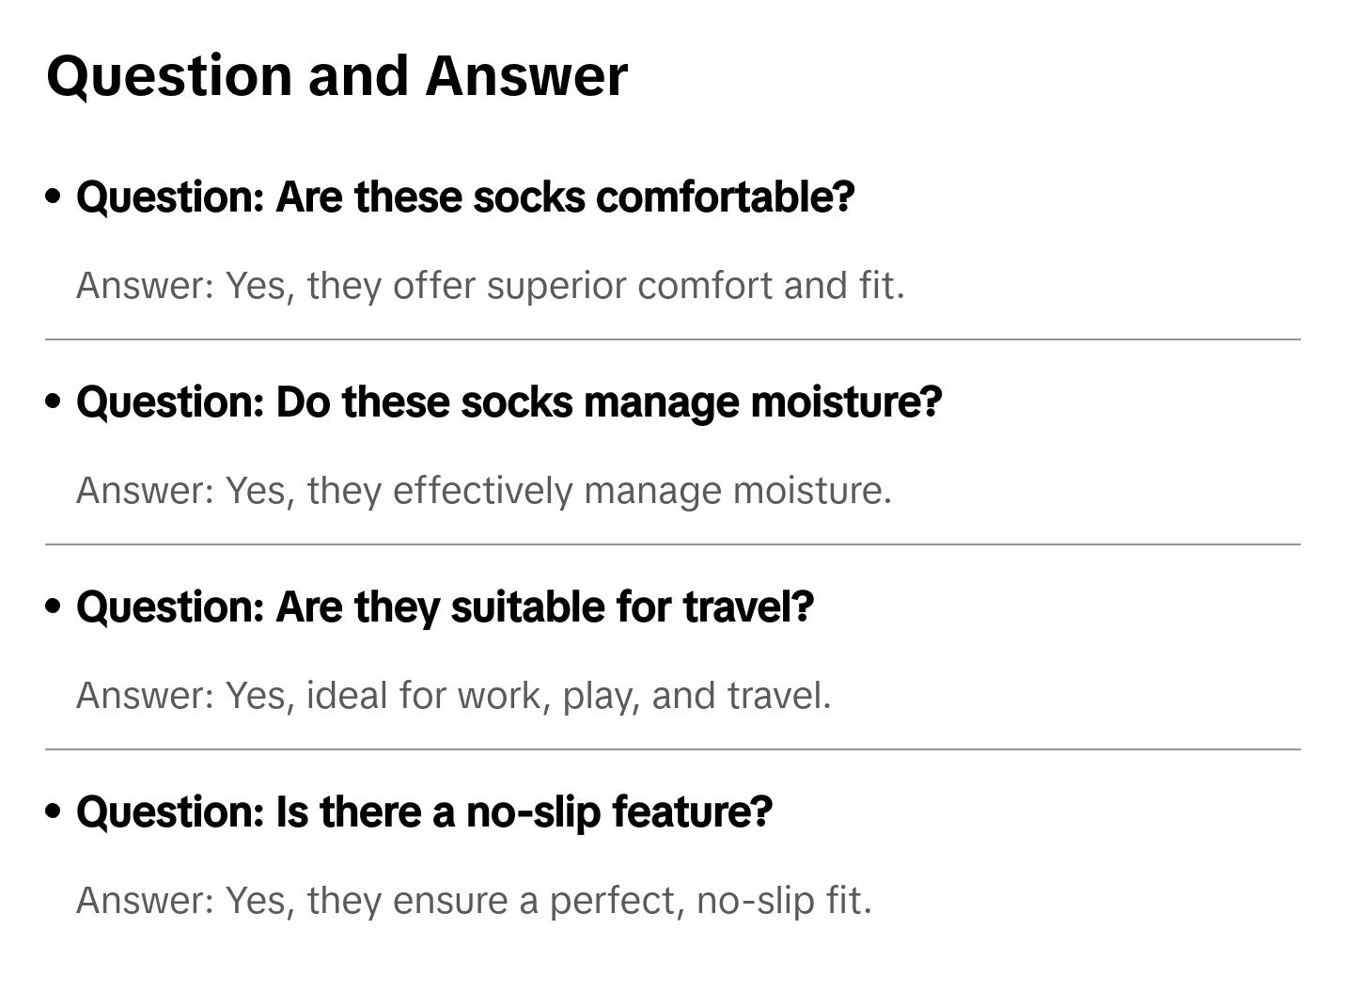Click the divider line below the comfort answer
The width and height of the screenshot is (1346, 1008).
click(673, 339)
